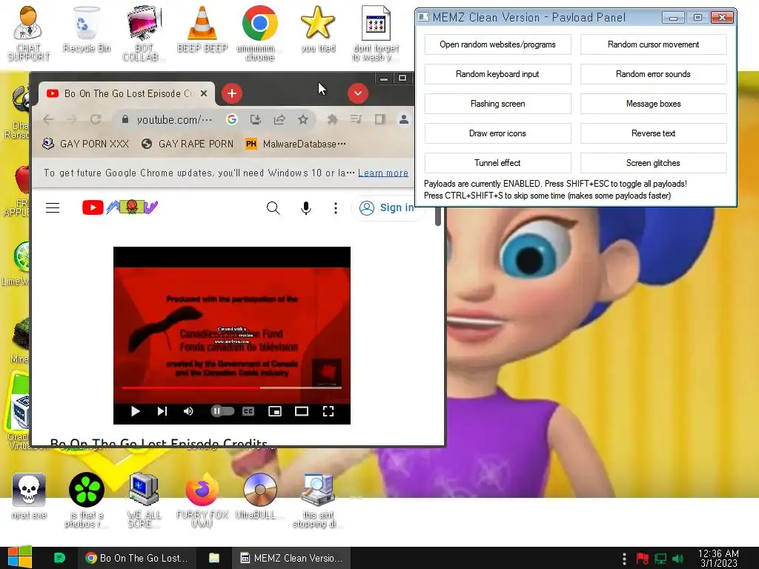
Task: Toggle 'Random error sounds' payload
Action: tap(654, 74)
